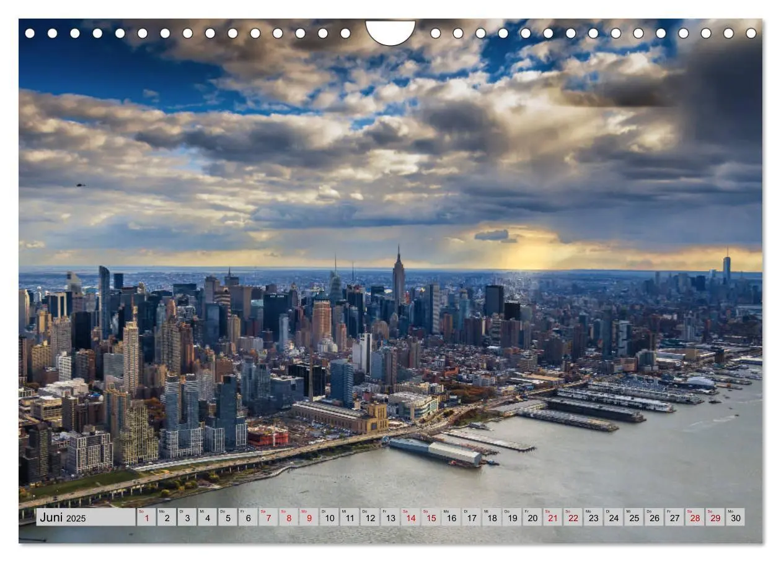Click date cell 30 (Mo)
The height and width of the screenshot is (562, 781).
[x=736, y=517]
